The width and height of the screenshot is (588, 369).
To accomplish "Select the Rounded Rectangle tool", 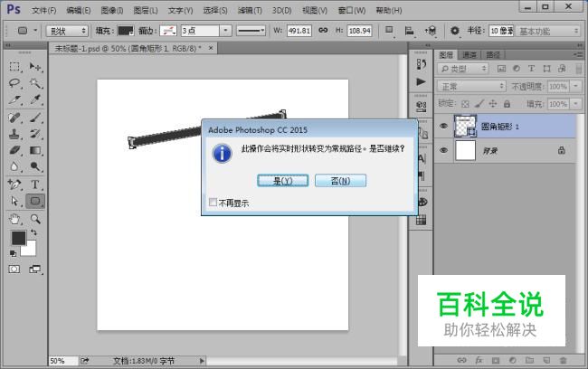I will point(35,201).
